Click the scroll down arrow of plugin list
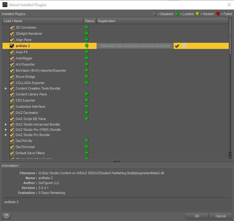Image resolution: width=234 pixels, height=221 pixels. [x=230, y=157]
